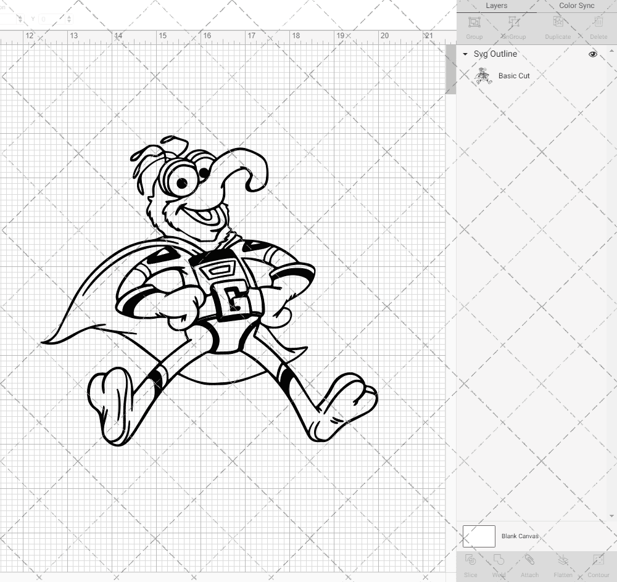Click the Blank Canvas label
Viewport: 617px width, 582px height.
click(520, 536)
